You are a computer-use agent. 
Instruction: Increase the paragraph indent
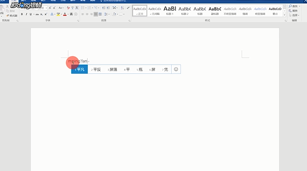[x=108, y=8]
